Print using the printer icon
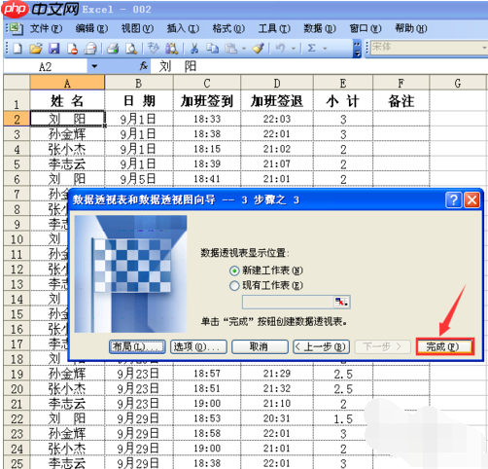This screenshot has height=469, width=488. click(113, 49)
